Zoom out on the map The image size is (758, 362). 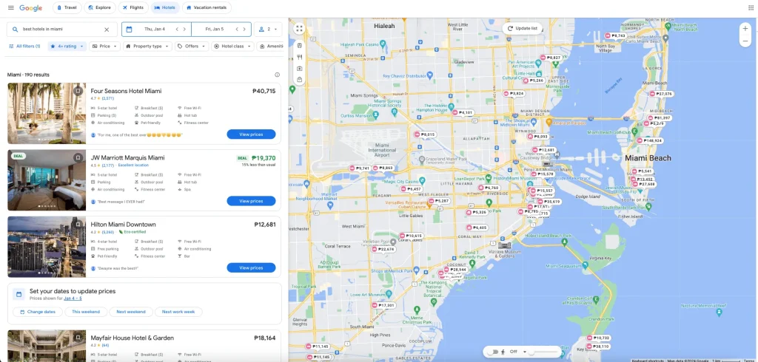click(745, 41)
